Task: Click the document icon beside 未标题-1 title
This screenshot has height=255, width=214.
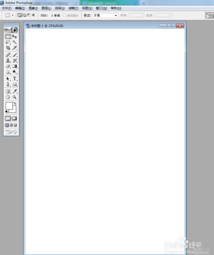Action: [28, 26]
